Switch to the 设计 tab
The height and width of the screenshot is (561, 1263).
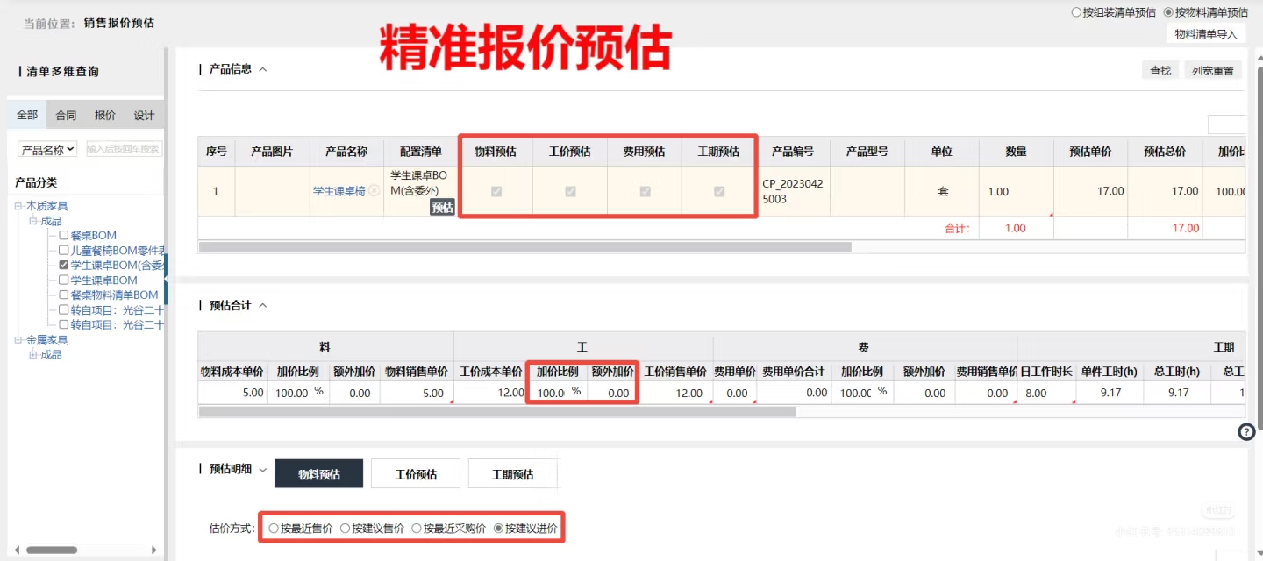[144, 115]
